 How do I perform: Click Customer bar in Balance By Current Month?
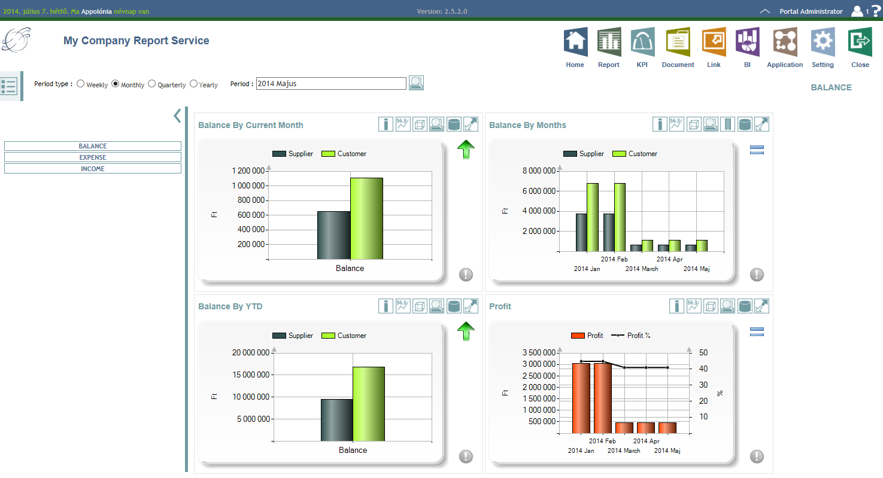366,218
